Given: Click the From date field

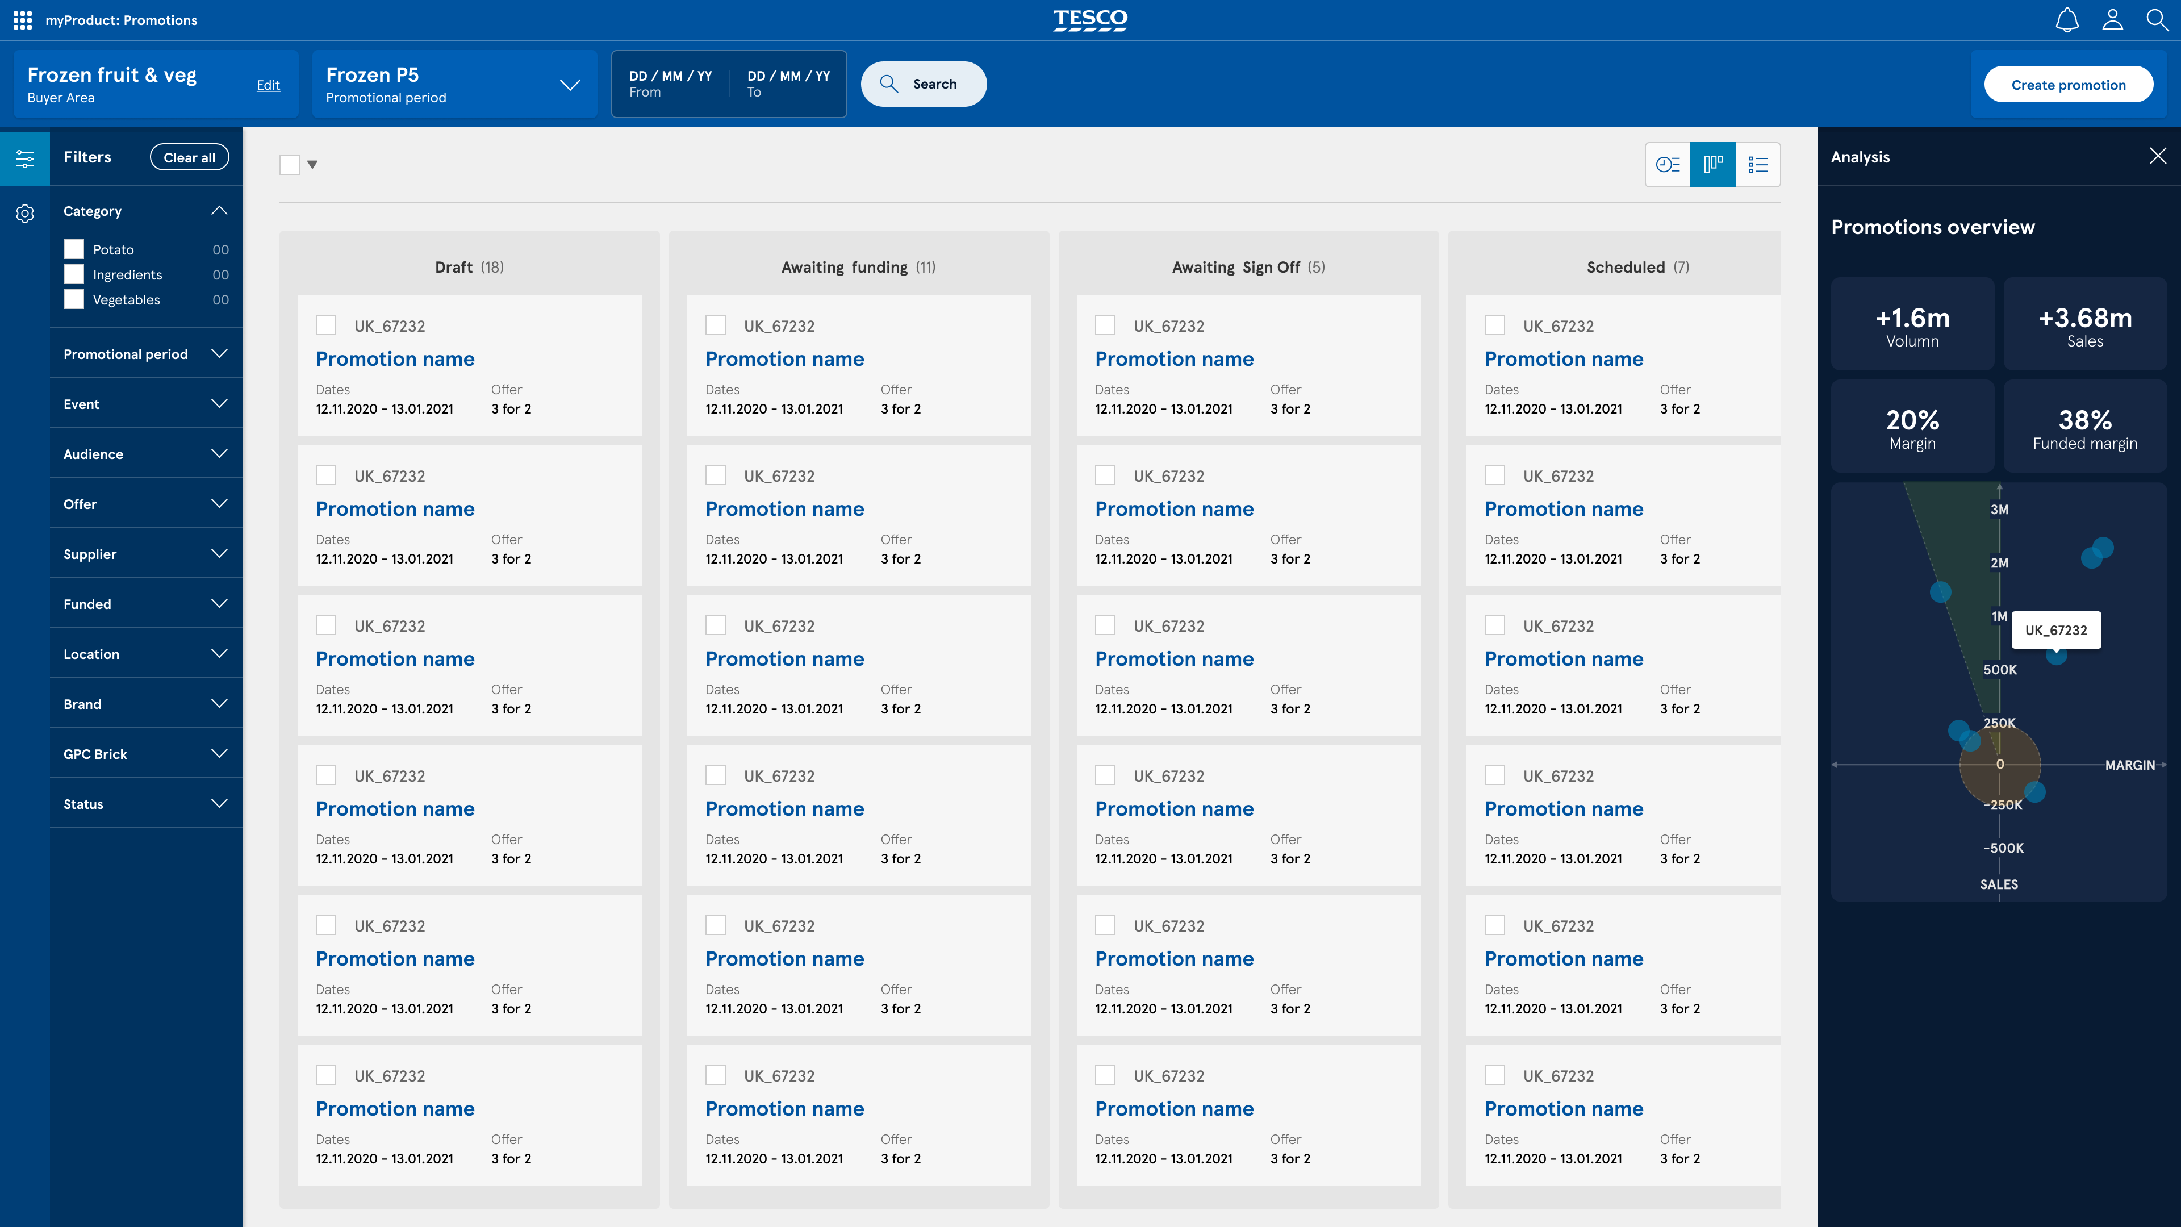Looking at the screenshot, I should [x=671, y=84].
